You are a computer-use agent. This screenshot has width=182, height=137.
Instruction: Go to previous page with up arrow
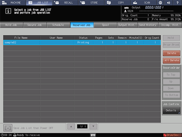pos(71,126)
